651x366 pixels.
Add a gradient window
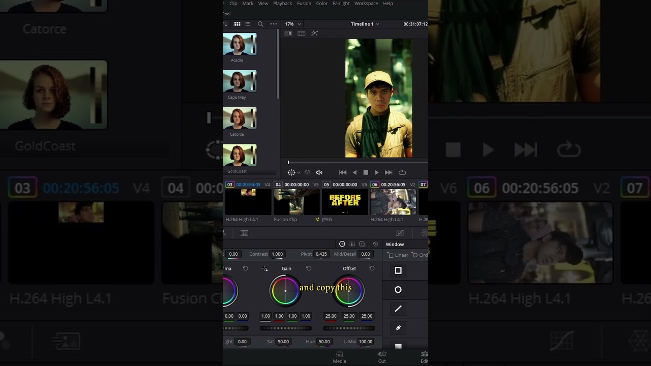[398, 346]
